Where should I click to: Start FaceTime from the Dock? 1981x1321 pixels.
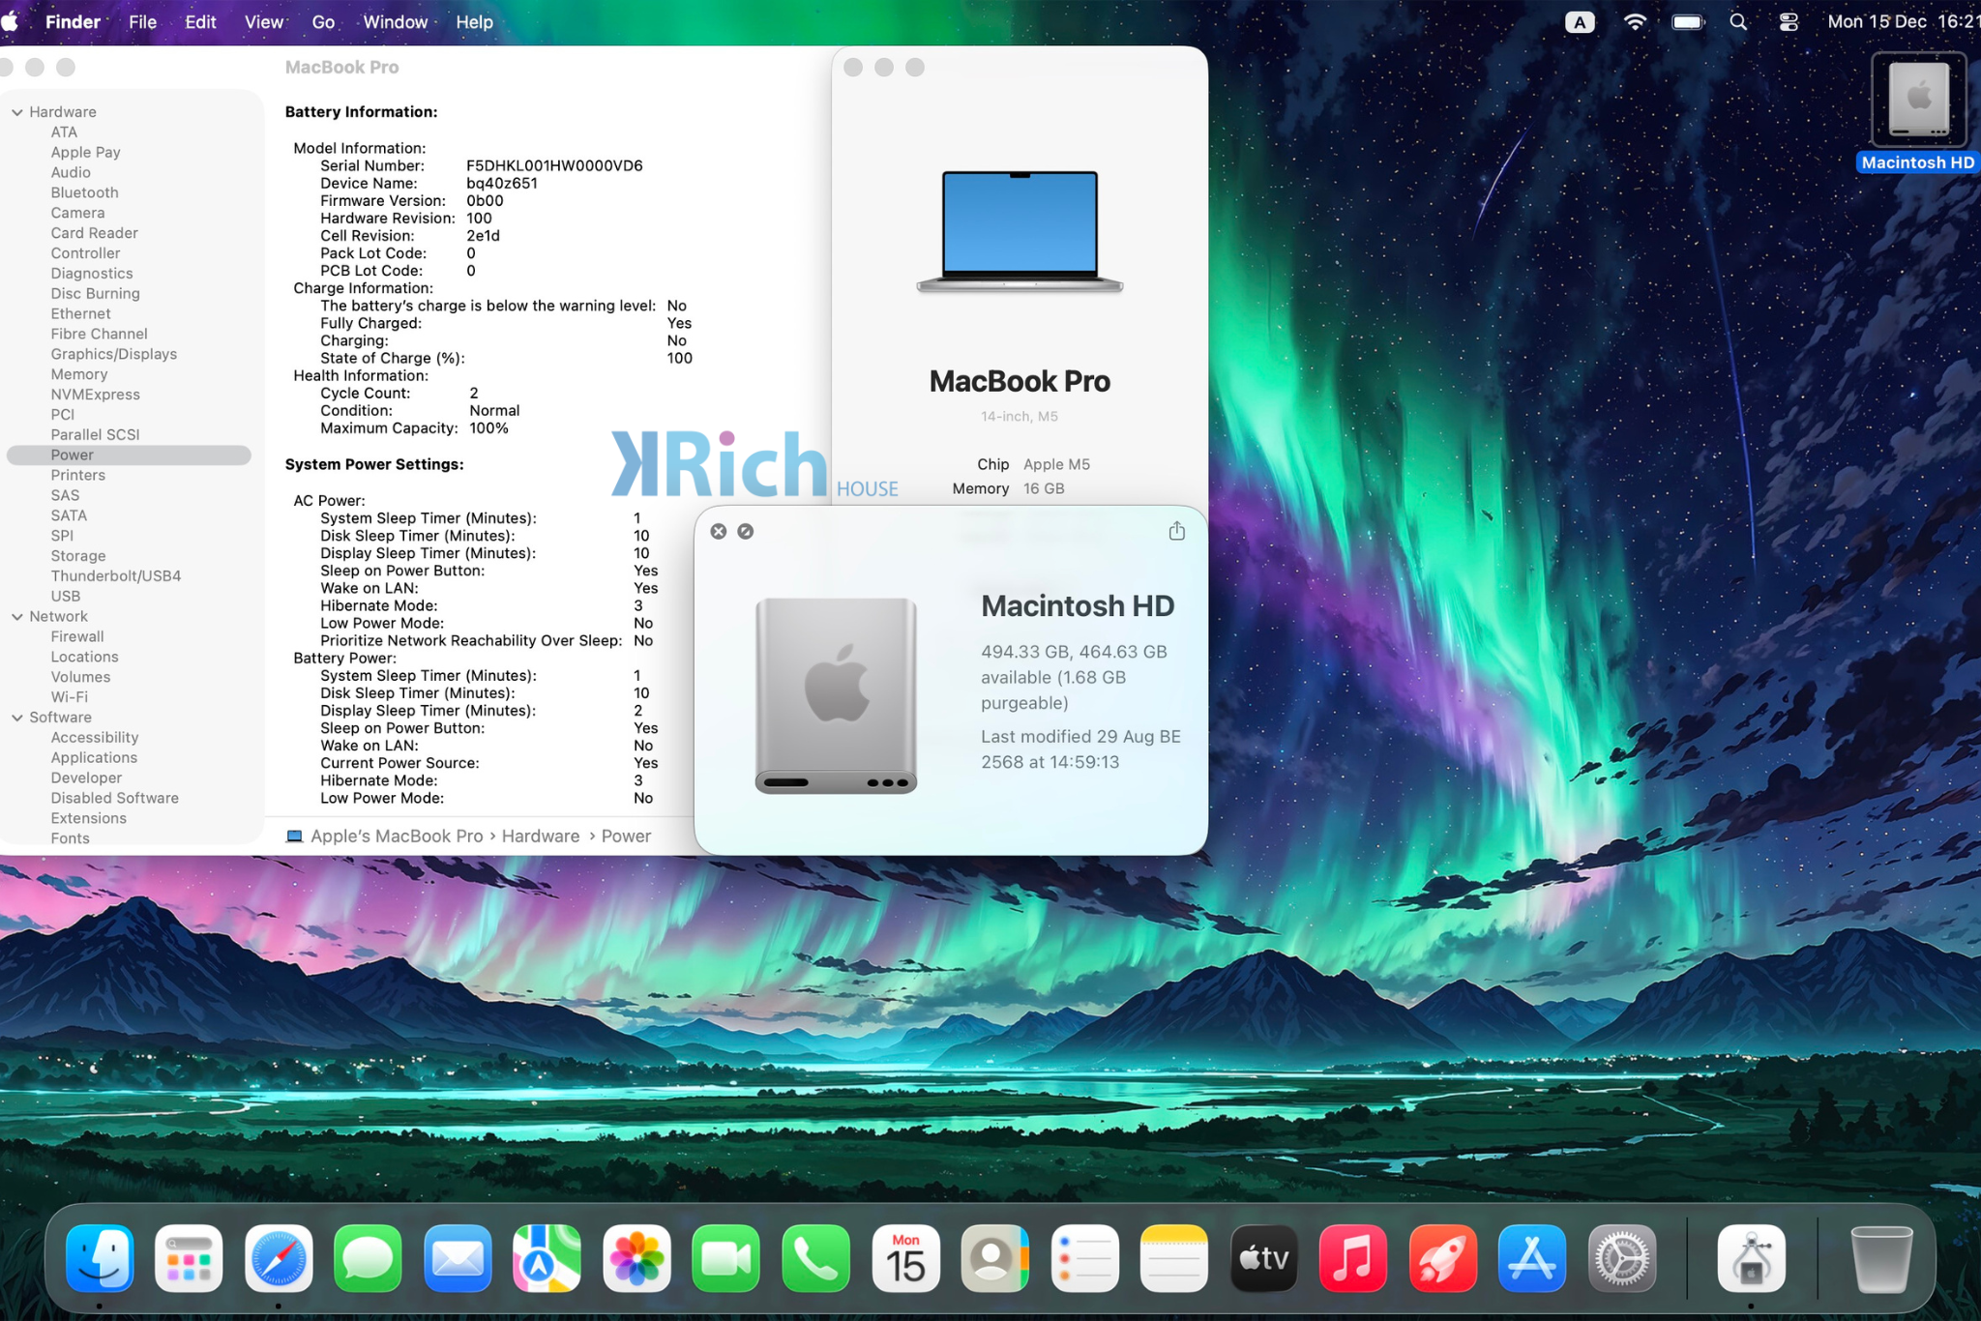point(726,1259)
